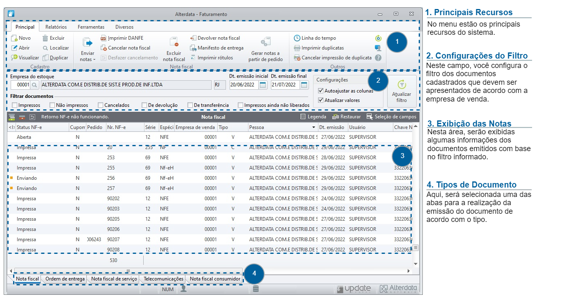Viewport: 564px width, 303px height.
Task: Click the grid's scroll-down arrow
Action: (x=416, y=264)
